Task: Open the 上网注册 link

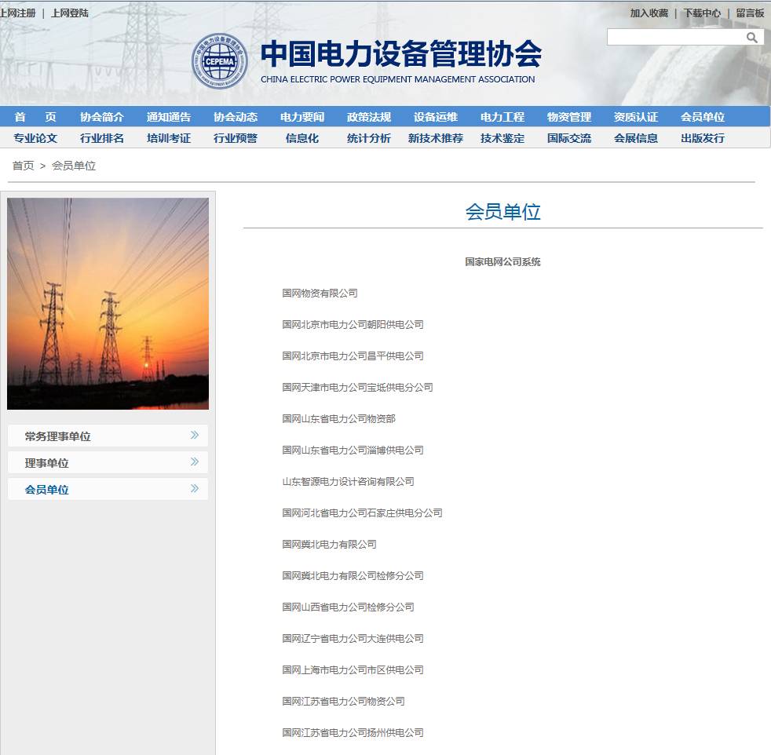Action: [x=18, y=13]
